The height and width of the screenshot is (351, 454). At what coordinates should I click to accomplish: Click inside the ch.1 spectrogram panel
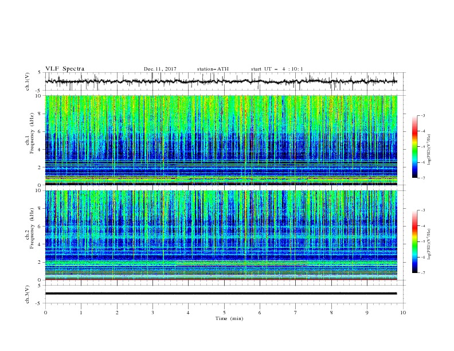point(221,140)
